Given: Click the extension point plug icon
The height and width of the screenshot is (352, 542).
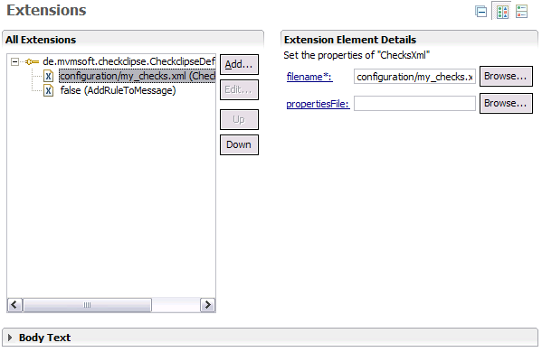Looking at the screenshot, I should (32, 61).
